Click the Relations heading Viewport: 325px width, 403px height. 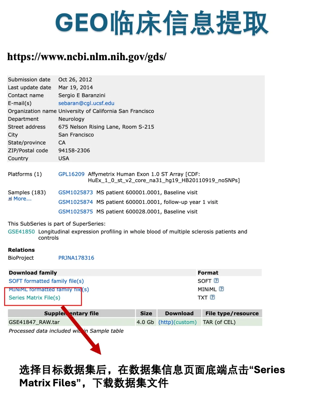pos(21,250)
